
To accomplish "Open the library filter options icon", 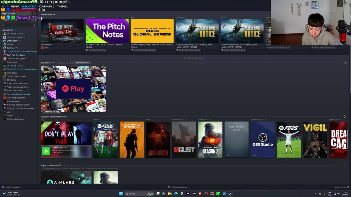I will tap(34, 25).
